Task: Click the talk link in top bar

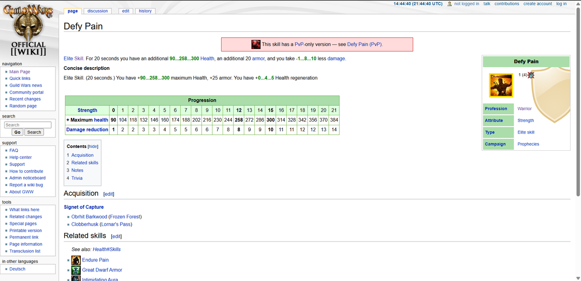Action: pyautogui.click(x=487, y=4)
